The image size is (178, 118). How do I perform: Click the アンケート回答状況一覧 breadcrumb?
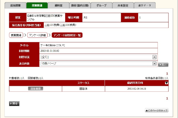pos(67,35)
